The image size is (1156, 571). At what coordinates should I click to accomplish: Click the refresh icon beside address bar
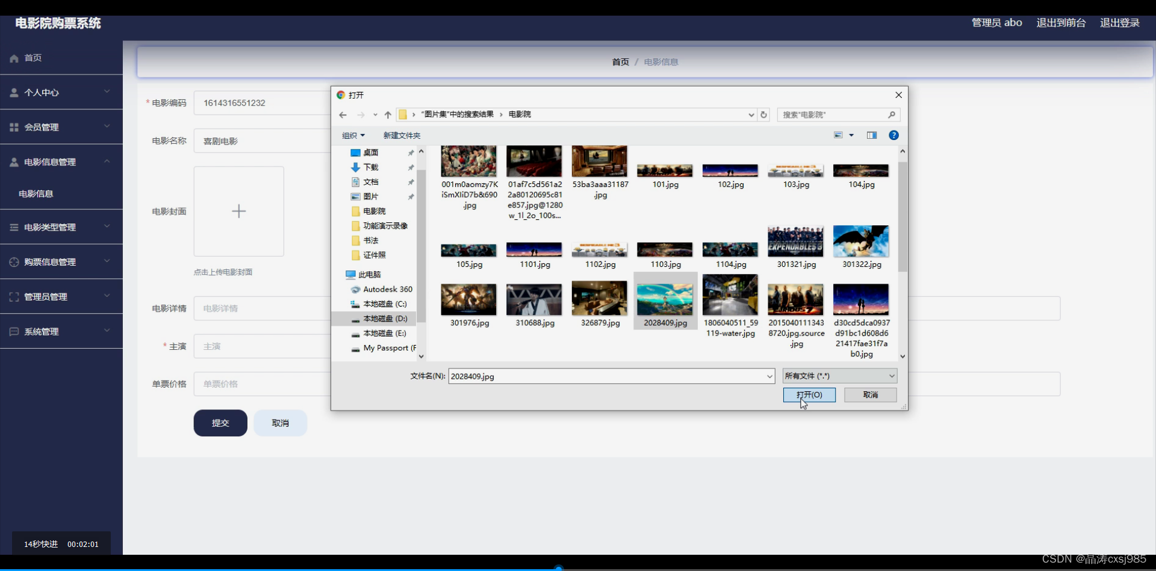coord(763,114)
